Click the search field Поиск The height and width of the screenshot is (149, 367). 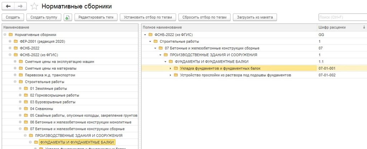click(x=342, y=17)
